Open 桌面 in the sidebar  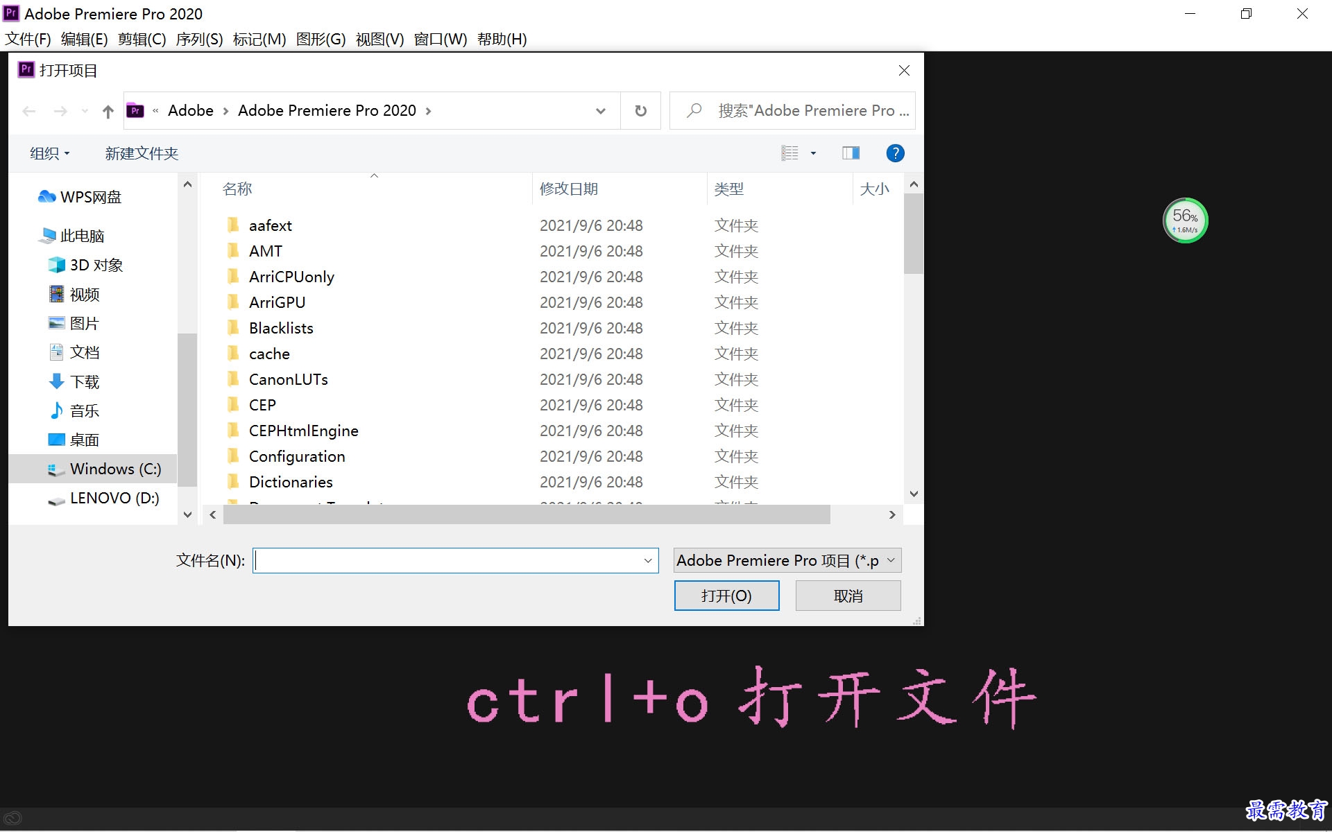point(74,440)
